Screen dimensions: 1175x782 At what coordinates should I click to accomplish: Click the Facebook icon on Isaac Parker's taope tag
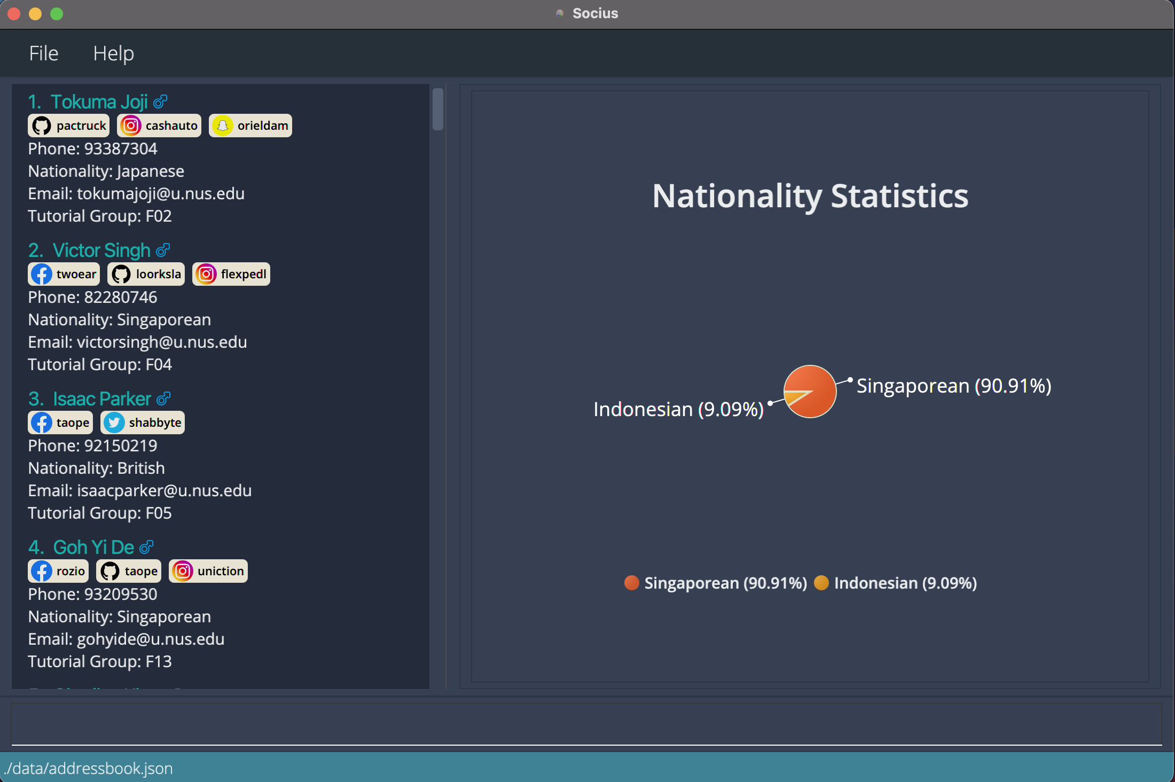click(42, 423)
